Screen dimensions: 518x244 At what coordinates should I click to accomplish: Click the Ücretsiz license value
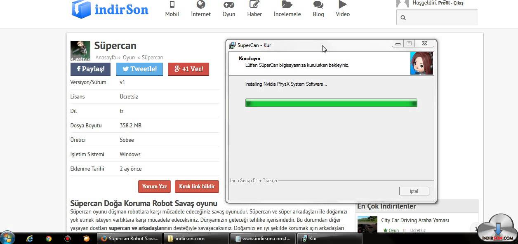click(x=129, y=96)
